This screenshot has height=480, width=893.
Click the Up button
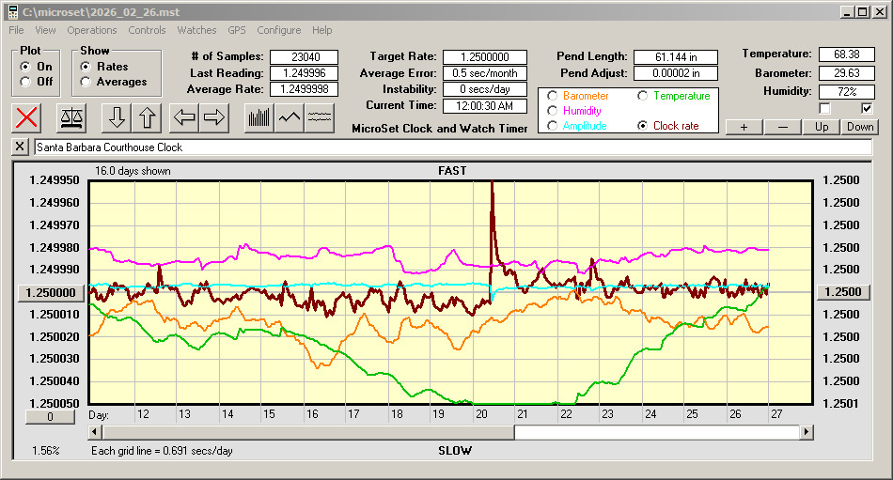[822, 127]
